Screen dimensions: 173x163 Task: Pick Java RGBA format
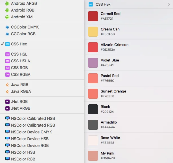42,91
